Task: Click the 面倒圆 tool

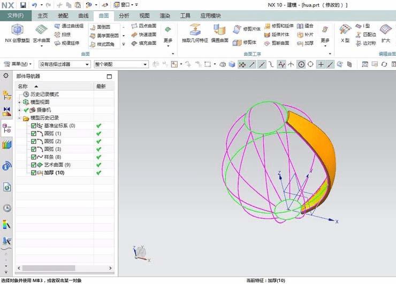Action: 100,27
